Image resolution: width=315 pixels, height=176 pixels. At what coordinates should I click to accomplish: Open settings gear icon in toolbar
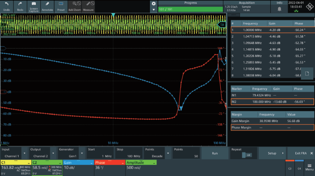click(x=153, y=4)
